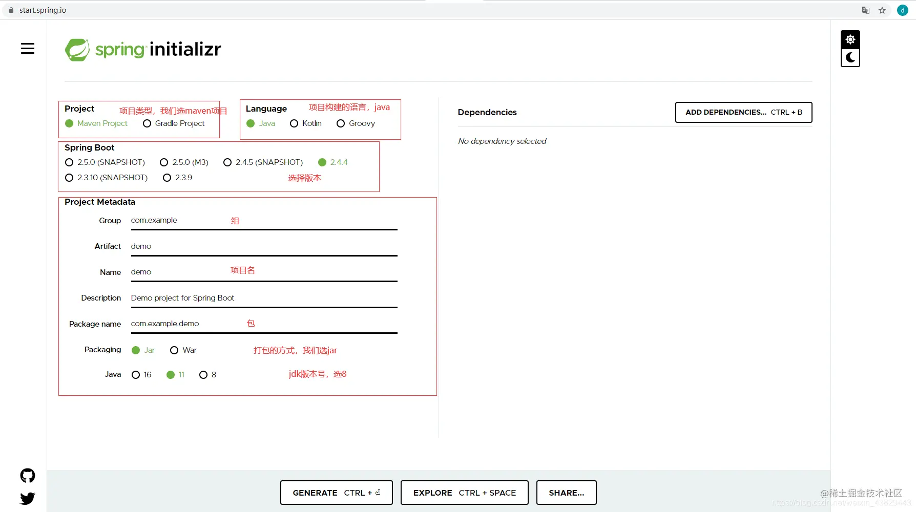Select Maven Project type
916x512 pixels.
tap(96, 123)
